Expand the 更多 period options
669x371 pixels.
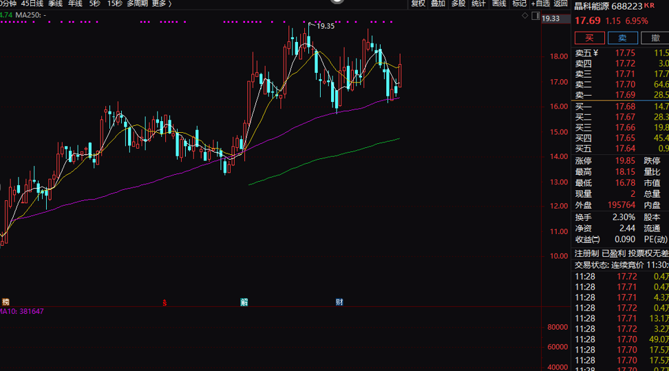click(161, 3)
